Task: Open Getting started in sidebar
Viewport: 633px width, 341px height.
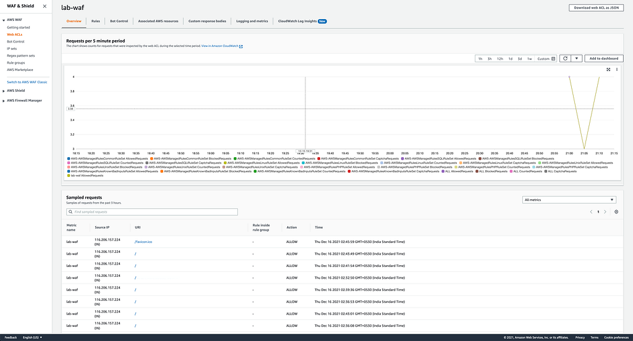Action: pos(18,27)
